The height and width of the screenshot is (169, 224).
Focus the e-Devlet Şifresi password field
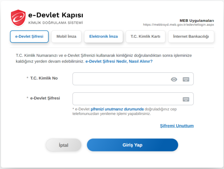pos(126,99)
